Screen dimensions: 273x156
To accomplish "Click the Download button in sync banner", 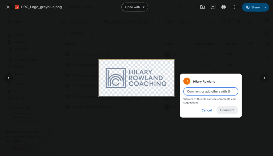I will [x=18, y=148].
